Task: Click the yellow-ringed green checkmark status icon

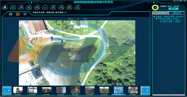Action: 155,8
